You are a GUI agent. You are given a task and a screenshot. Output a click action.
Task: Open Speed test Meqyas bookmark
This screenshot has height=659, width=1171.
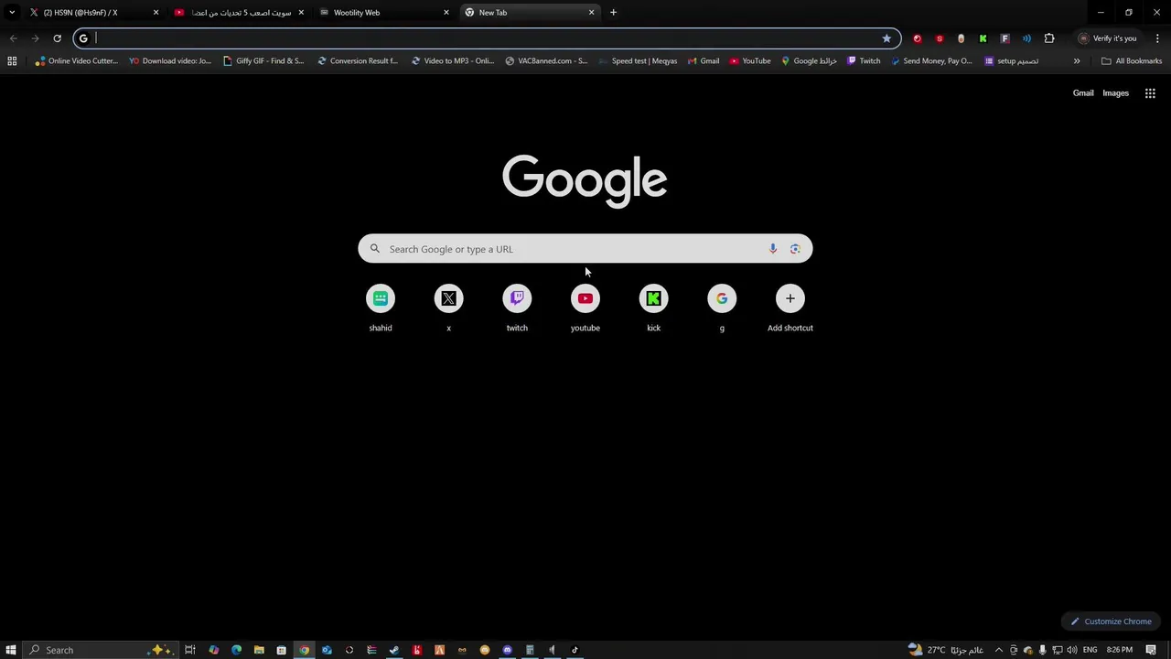[x=638, y=61]
